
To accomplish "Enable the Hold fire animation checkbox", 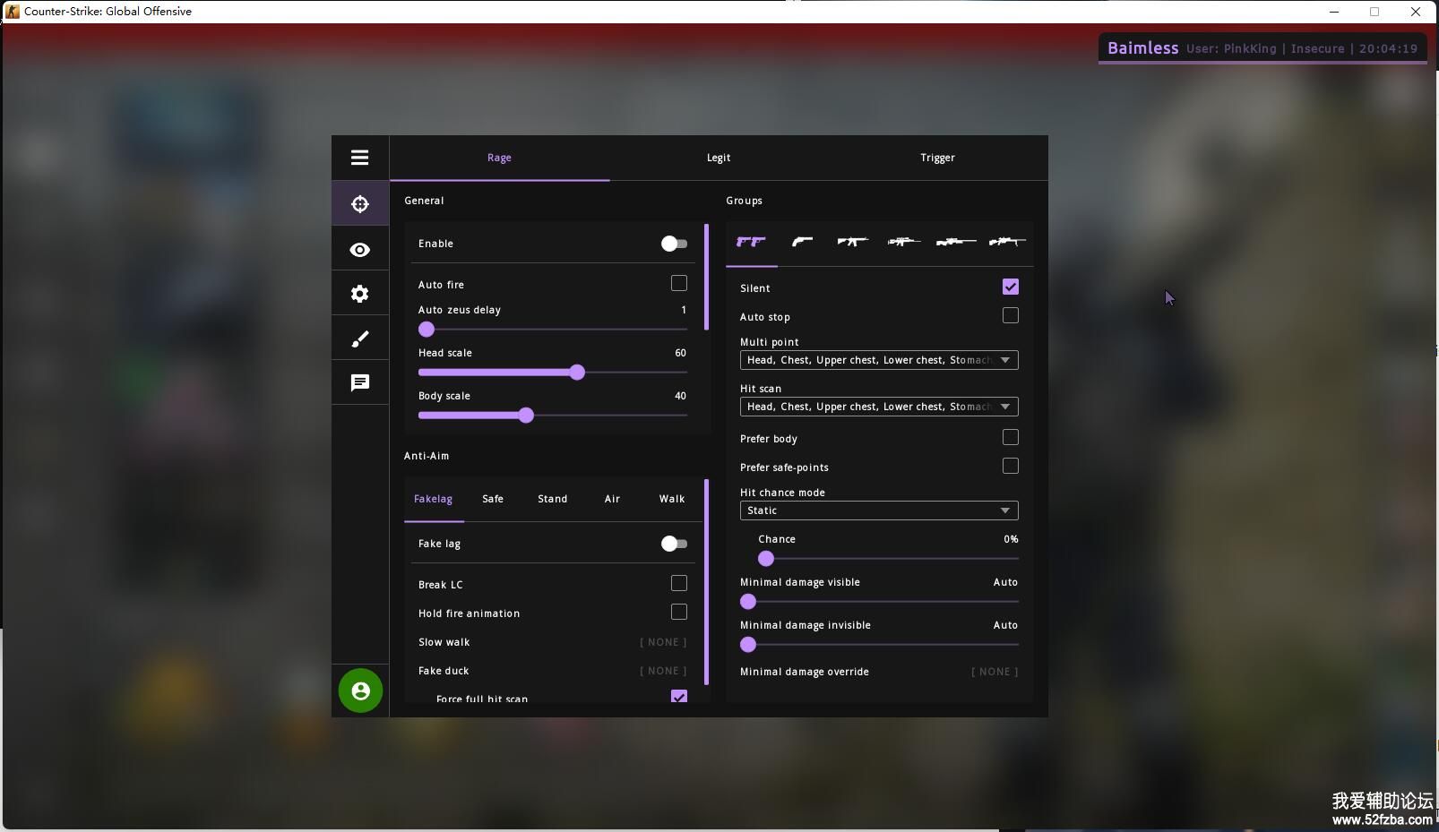I will pos(679,612).
